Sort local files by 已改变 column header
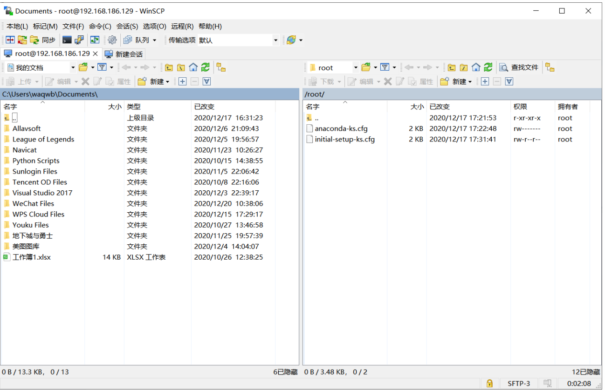This screenshot has width=605, height=390. click(233, 107)
